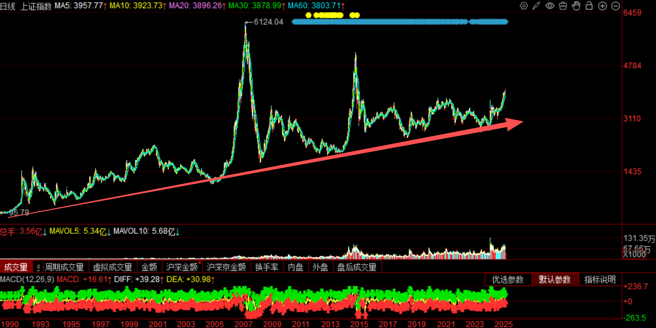Open the 沪深金额 tab
Viewport: 656px width, 328px height.
(x=182, y=267)
